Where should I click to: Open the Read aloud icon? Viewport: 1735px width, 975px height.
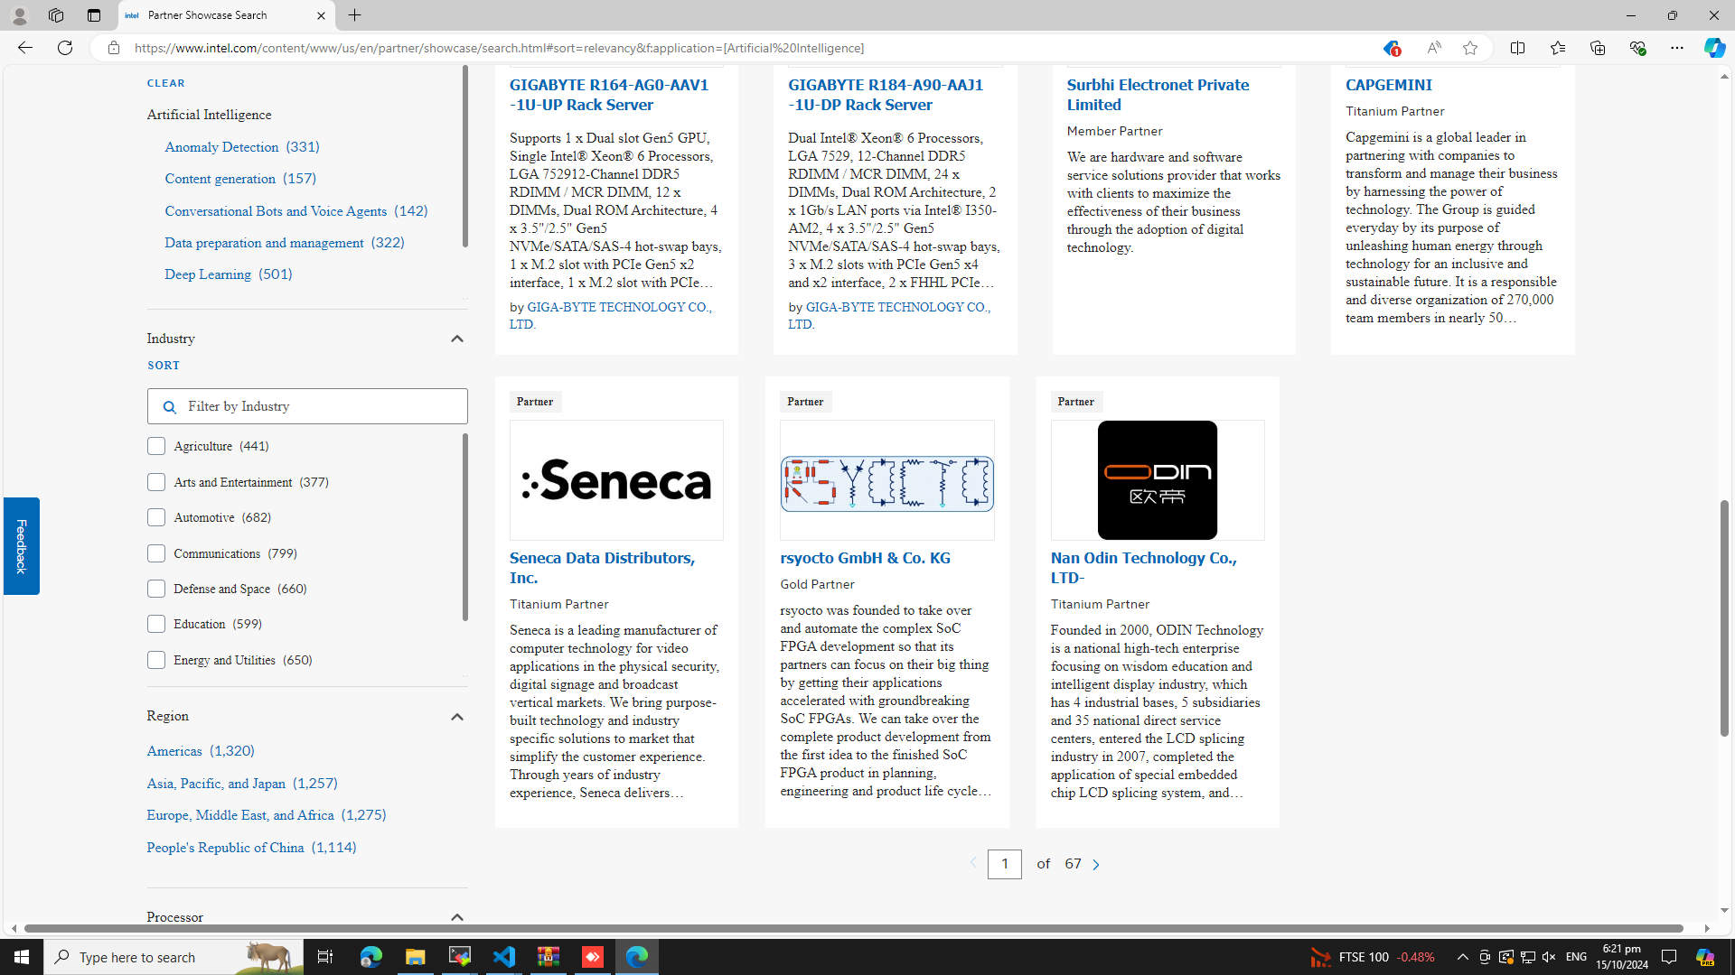coord(1433,48)
